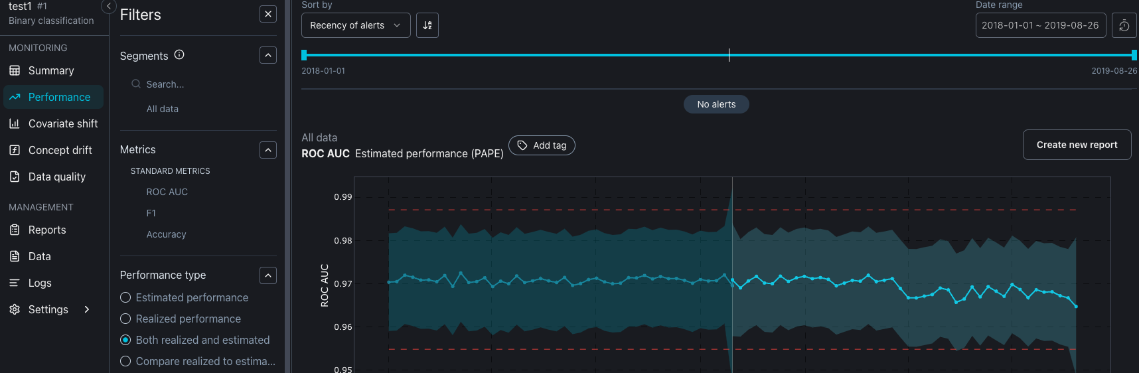
Task: Select Estimated performance radio option
Action: (125, 297)
